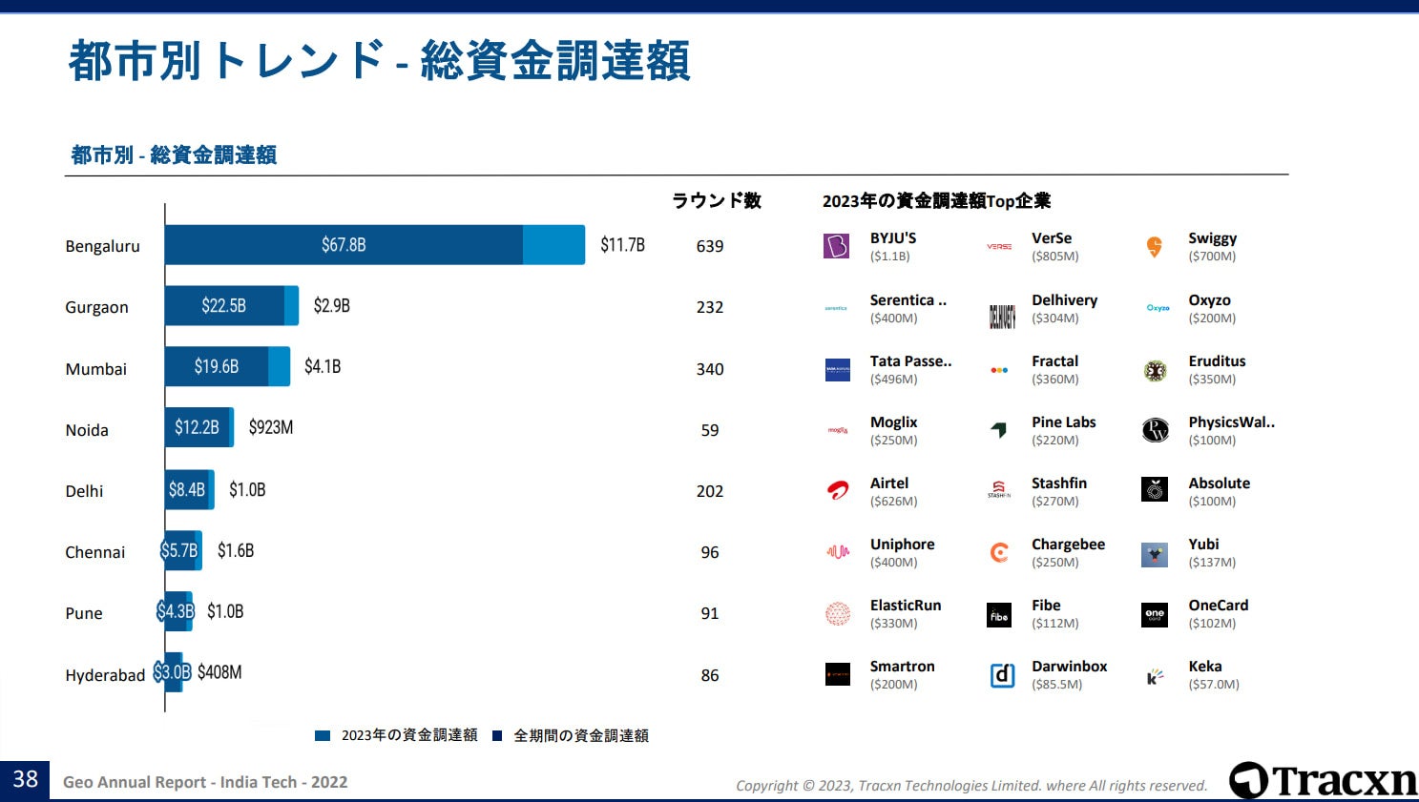Select the $4.1B value beside Mumbai bar

323,367
